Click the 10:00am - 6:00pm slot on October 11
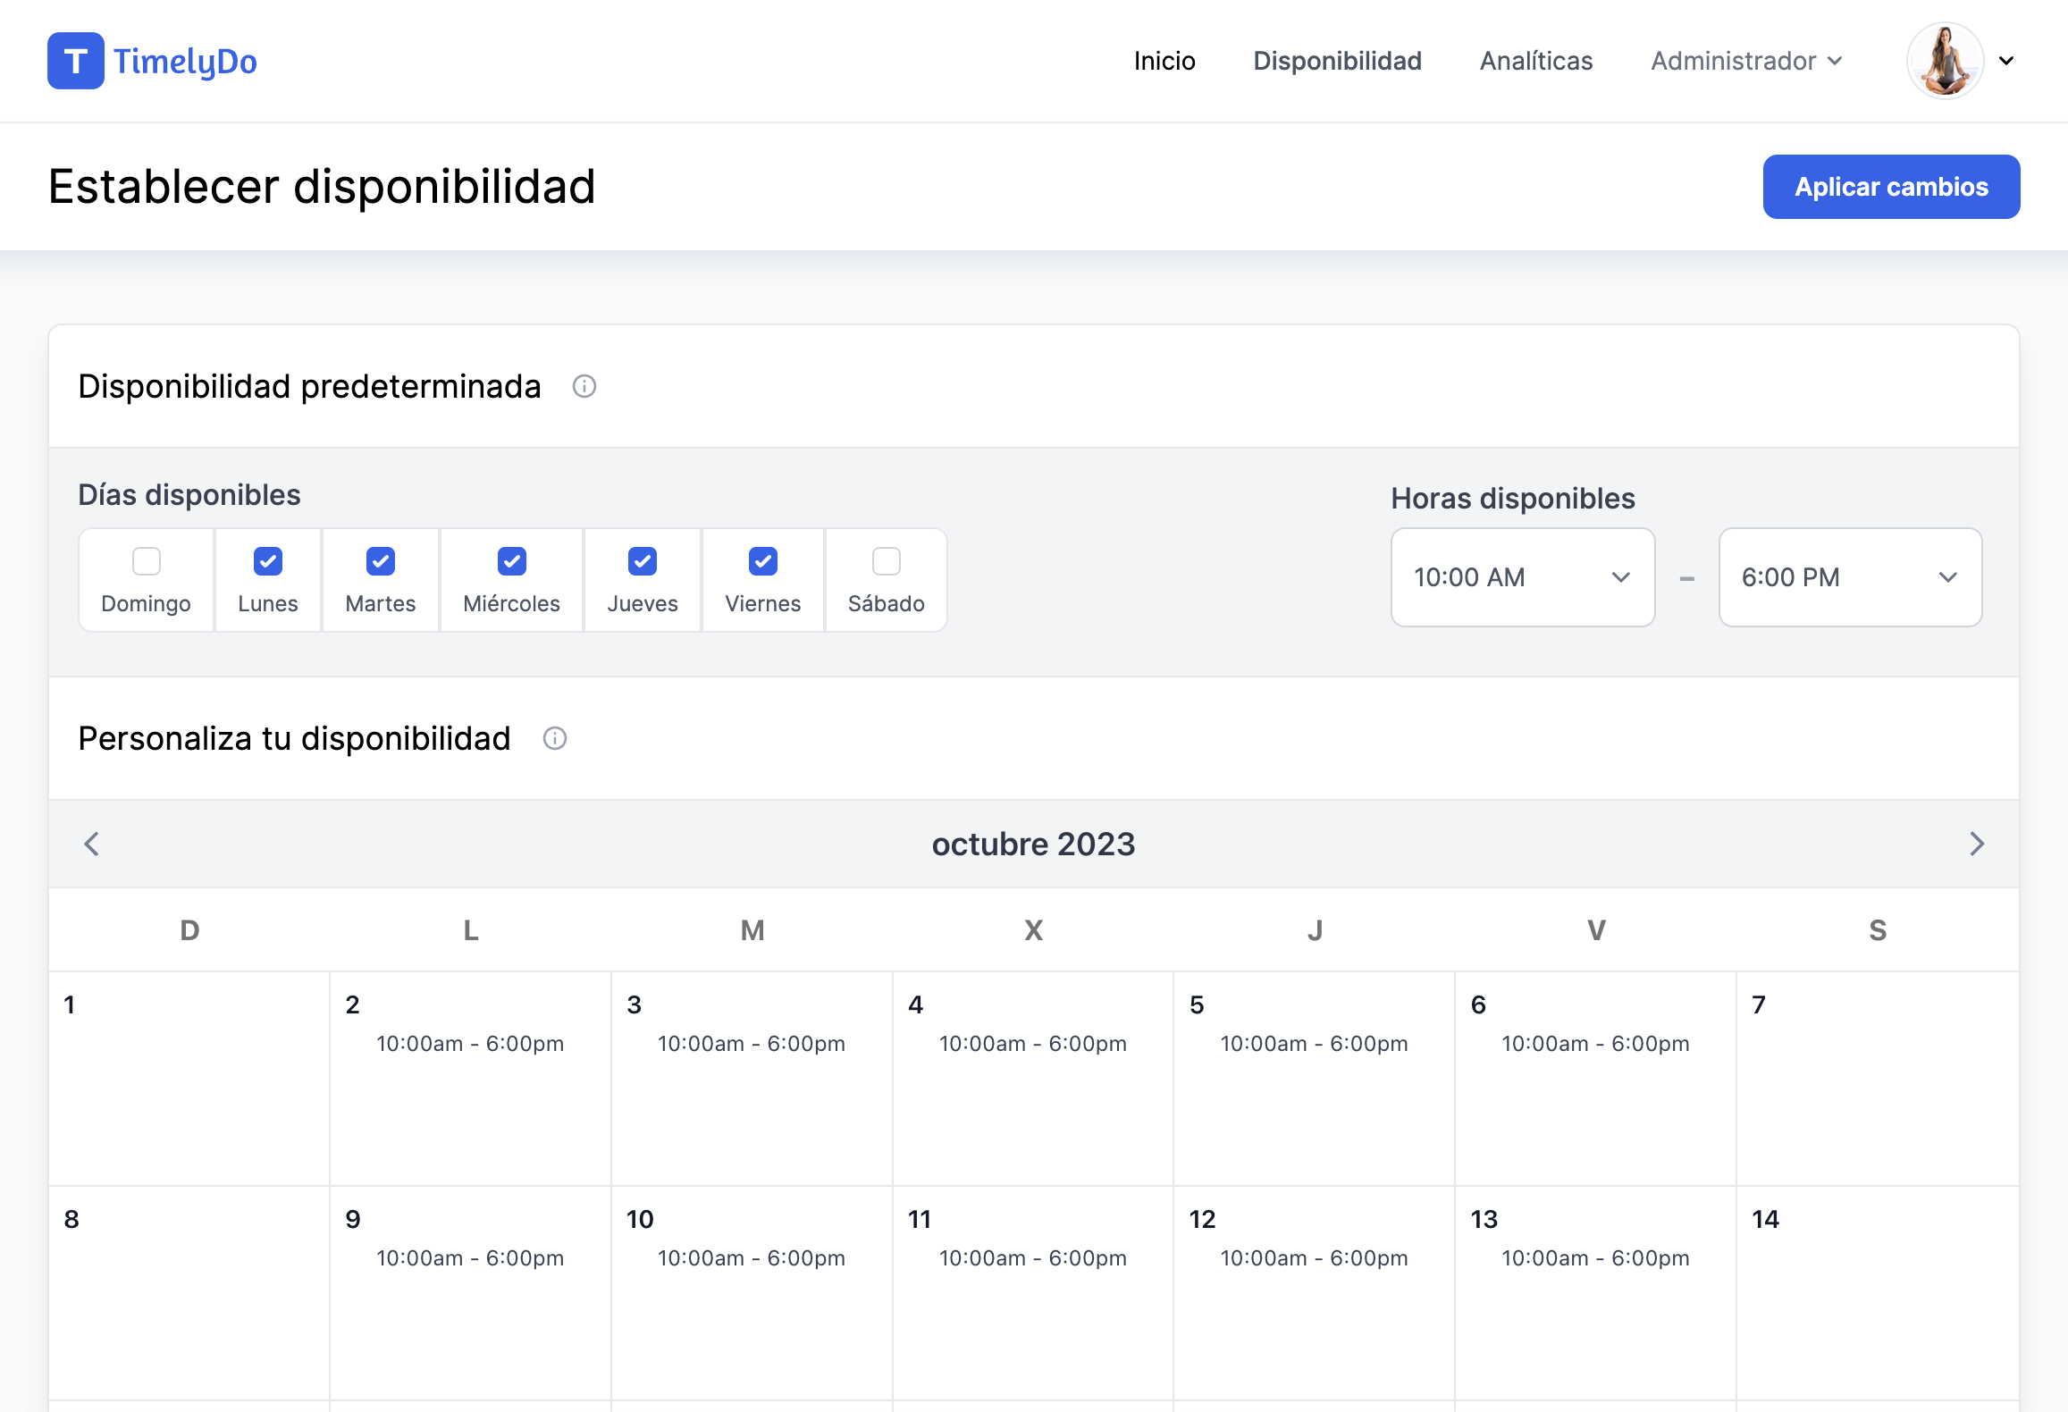The image size is (2068, 1412). click(x=1033, y=1258)
